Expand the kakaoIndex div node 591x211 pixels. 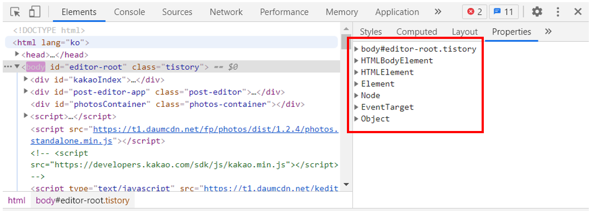[x=26, y=79]
